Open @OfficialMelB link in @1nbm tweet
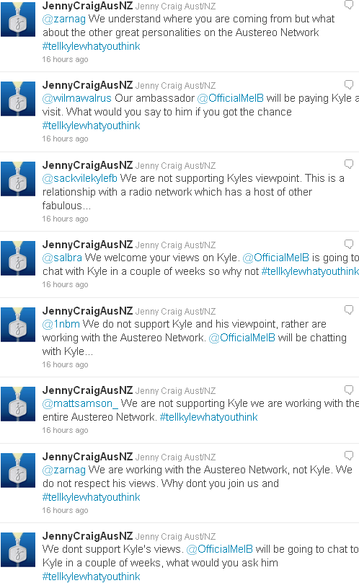The height and width of the screenshot is (583, 359). click(x=242, y=338)
